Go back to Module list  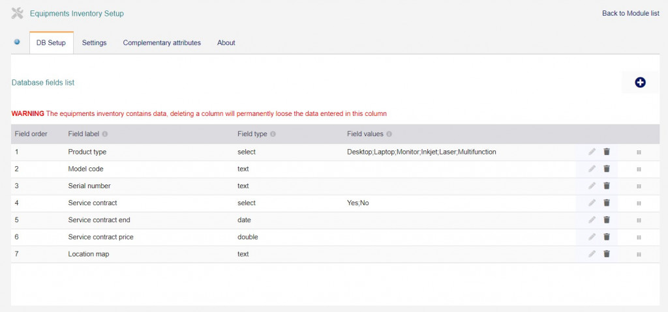click(631, 14)
